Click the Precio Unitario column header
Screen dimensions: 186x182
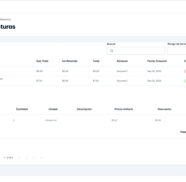124,109
